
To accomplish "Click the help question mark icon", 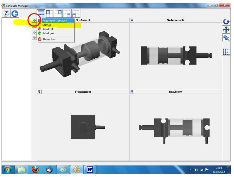I will tap(5, 13).
